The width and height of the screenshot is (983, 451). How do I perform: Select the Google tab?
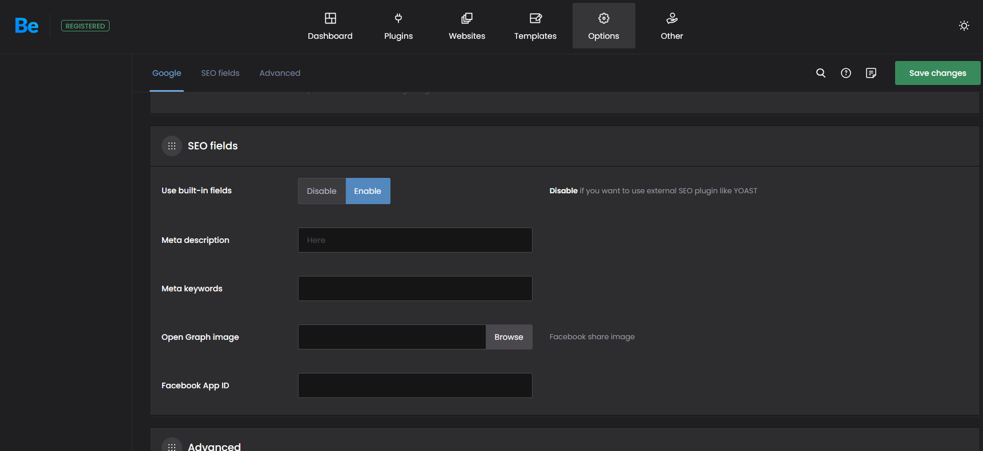pyautogui.click(x=167, y=73)
